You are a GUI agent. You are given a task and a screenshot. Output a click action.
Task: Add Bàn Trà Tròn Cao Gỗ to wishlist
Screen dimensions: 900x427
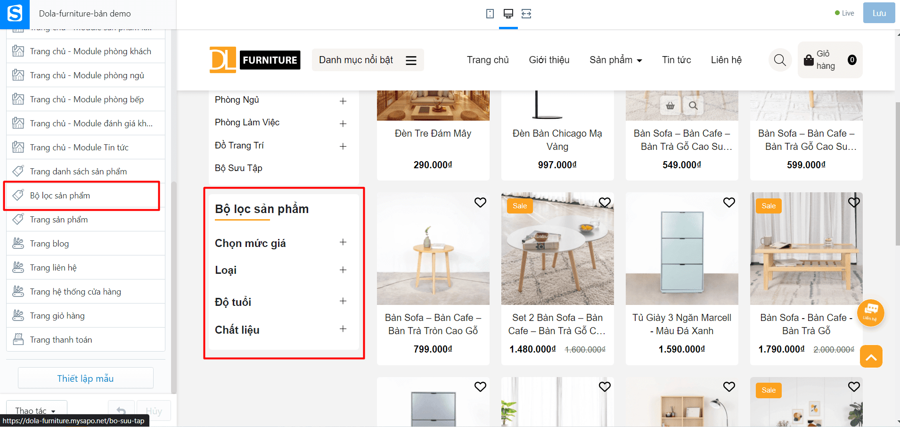pos(480,202)
